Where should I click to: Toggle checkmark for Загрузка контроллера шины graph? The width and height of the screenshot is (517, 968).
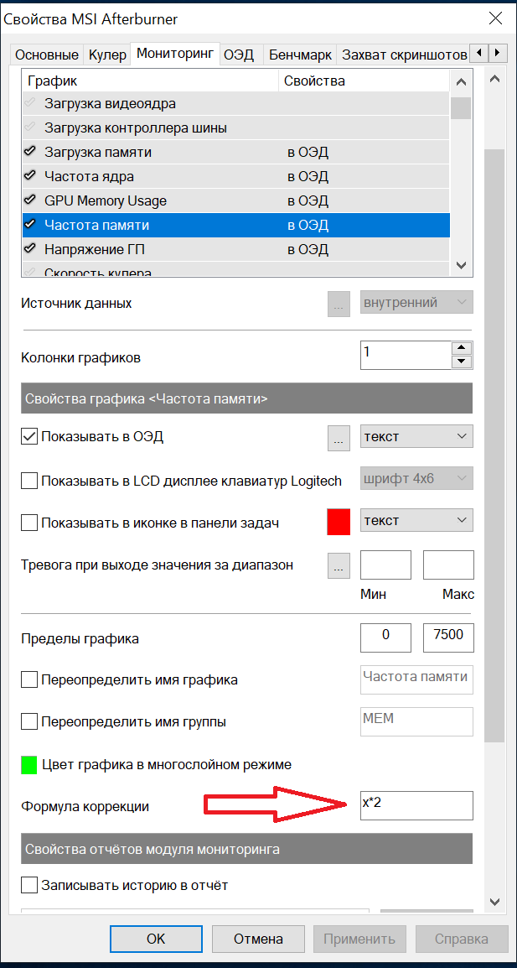(29, 128)
